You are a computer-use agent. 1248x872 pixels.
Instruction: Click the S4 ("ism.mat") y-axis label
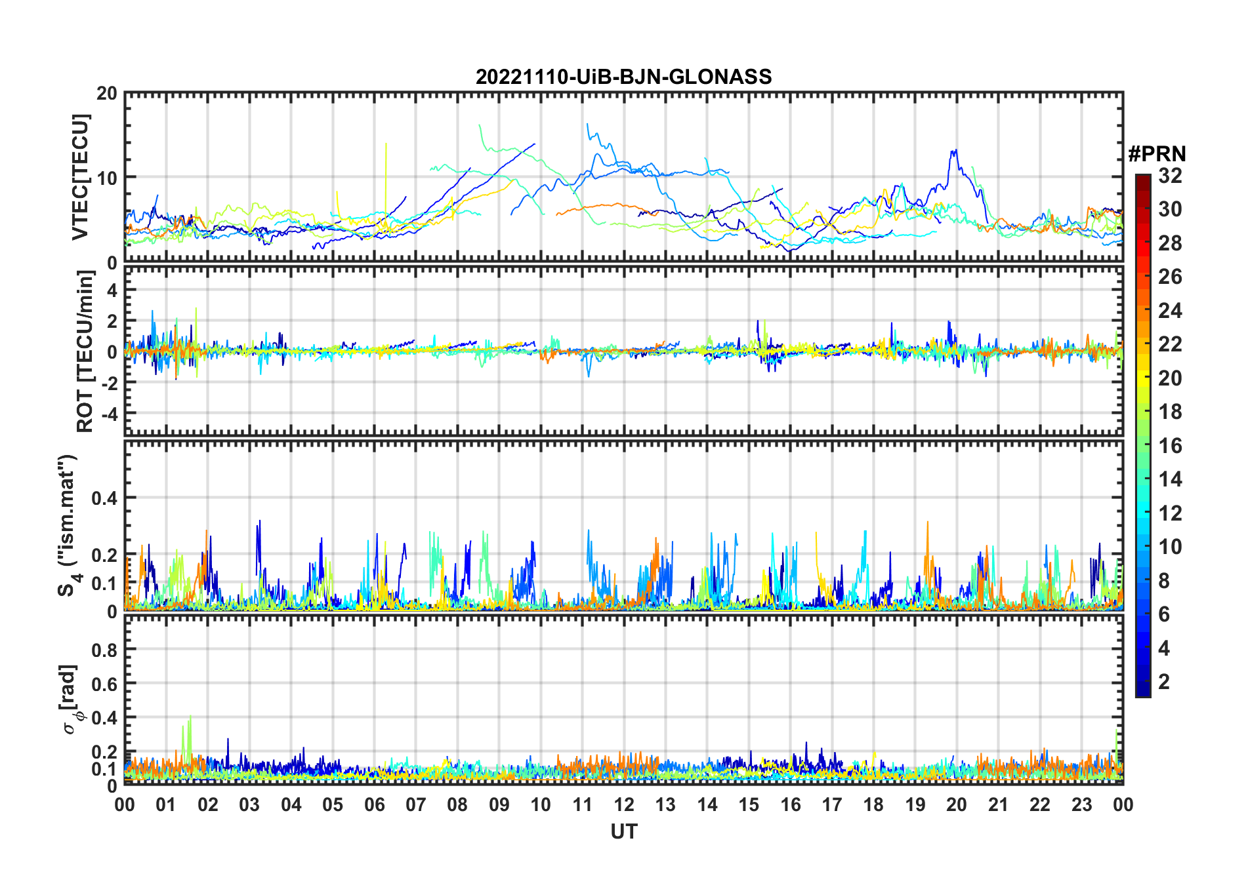click(68, 525)
